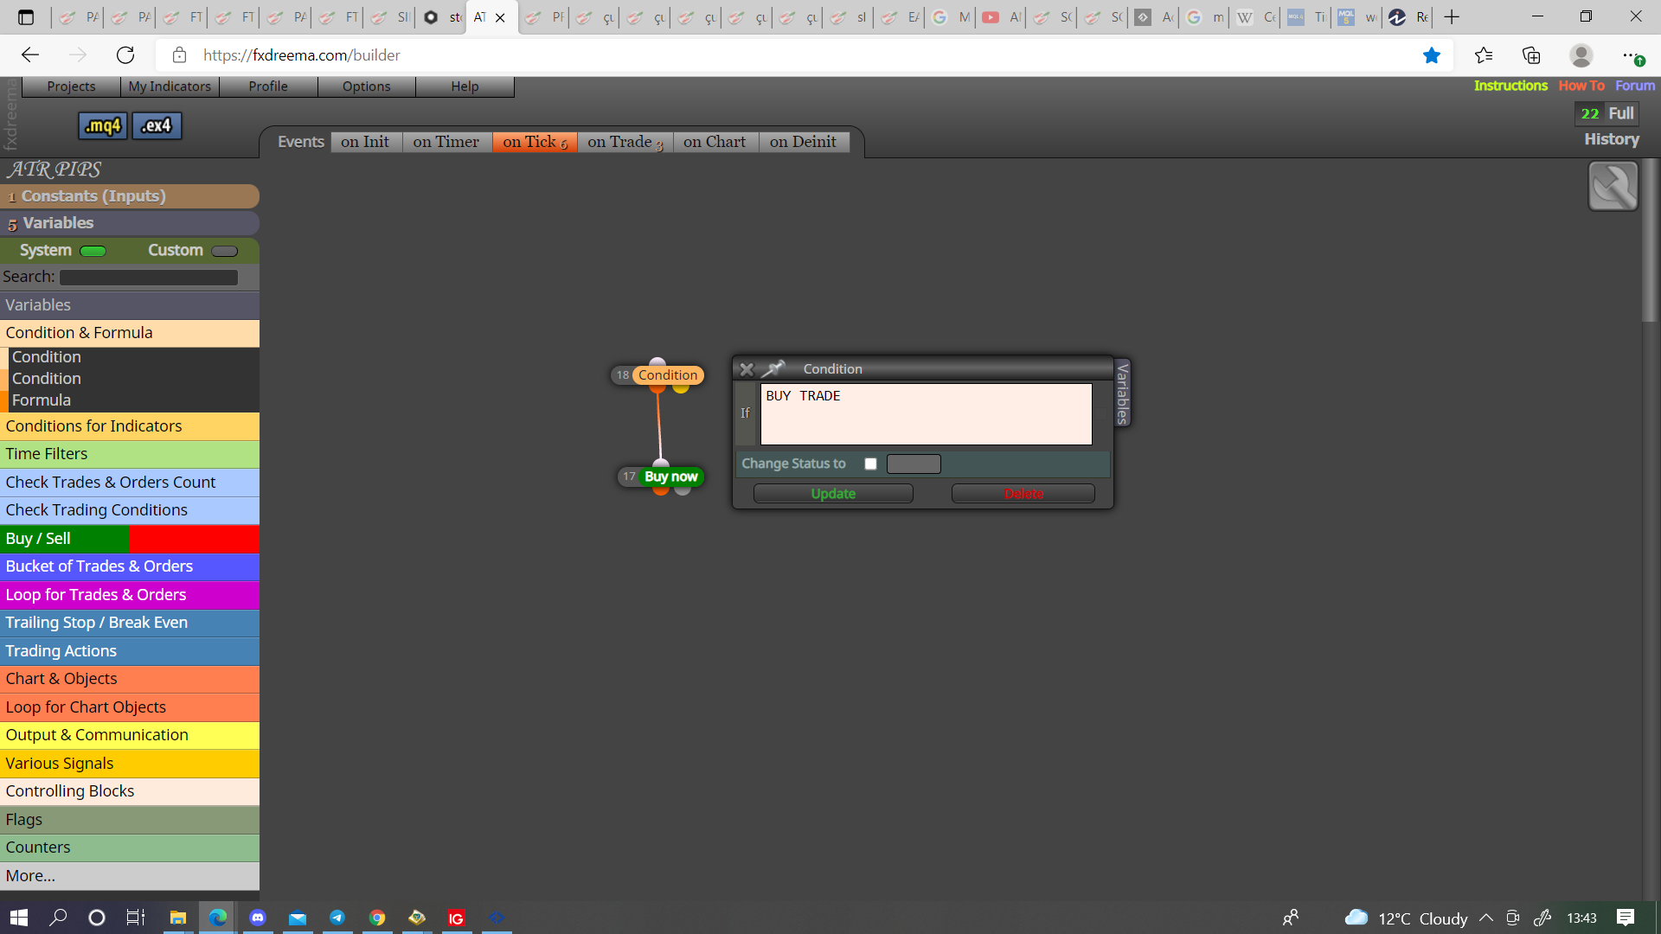Download the .mq4 source file
The height and width of the screenshot is (934, 1661).
point(103,125)
